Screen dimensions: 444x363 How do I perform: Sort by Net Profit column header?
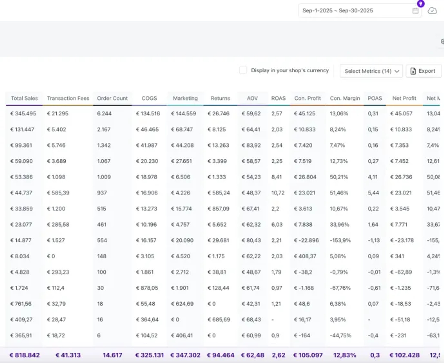coord(404,98)
